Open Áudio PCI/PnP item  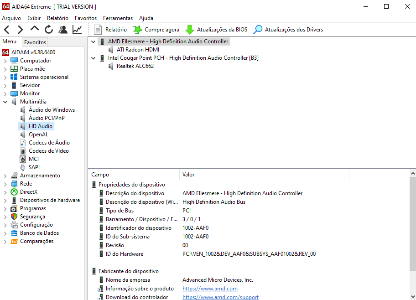(x=47, y=118)
